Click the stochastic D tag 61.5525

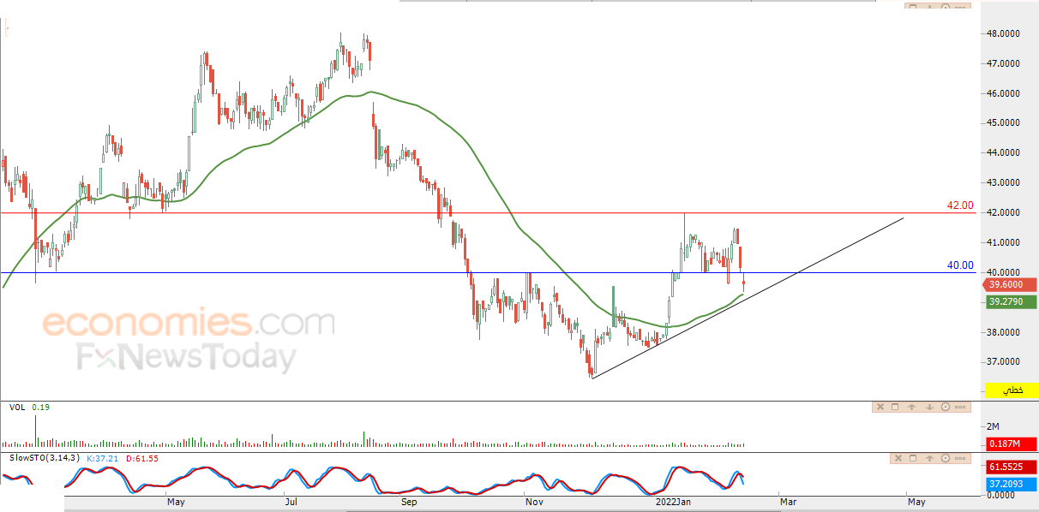coord(1012,467)
